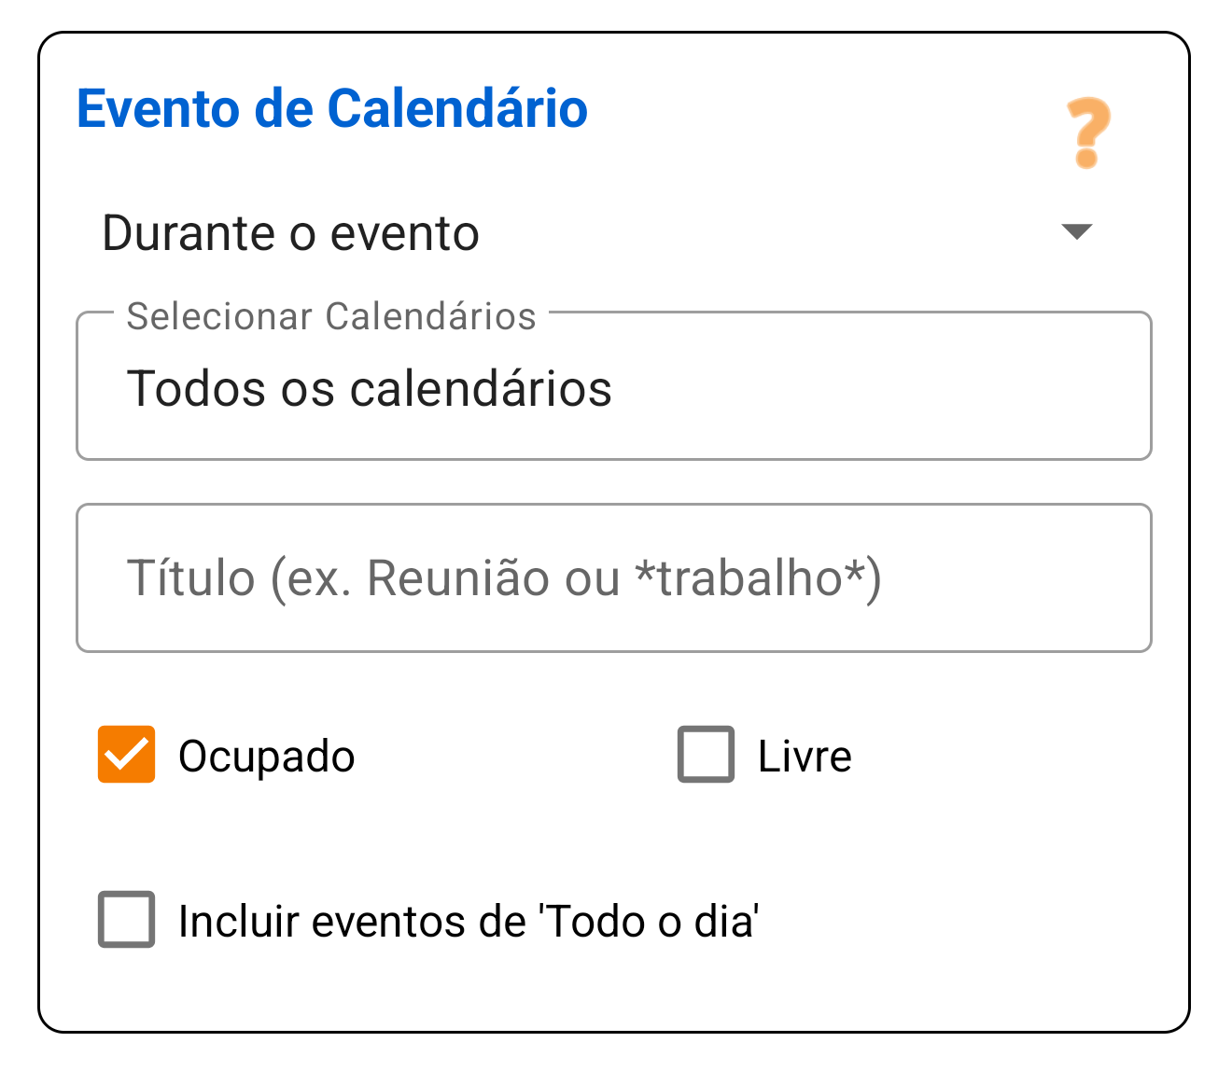The width and height of the screenshot is (1218, 1084).
Task: Select the Todos os calendários entry
Action: (371, 390)
